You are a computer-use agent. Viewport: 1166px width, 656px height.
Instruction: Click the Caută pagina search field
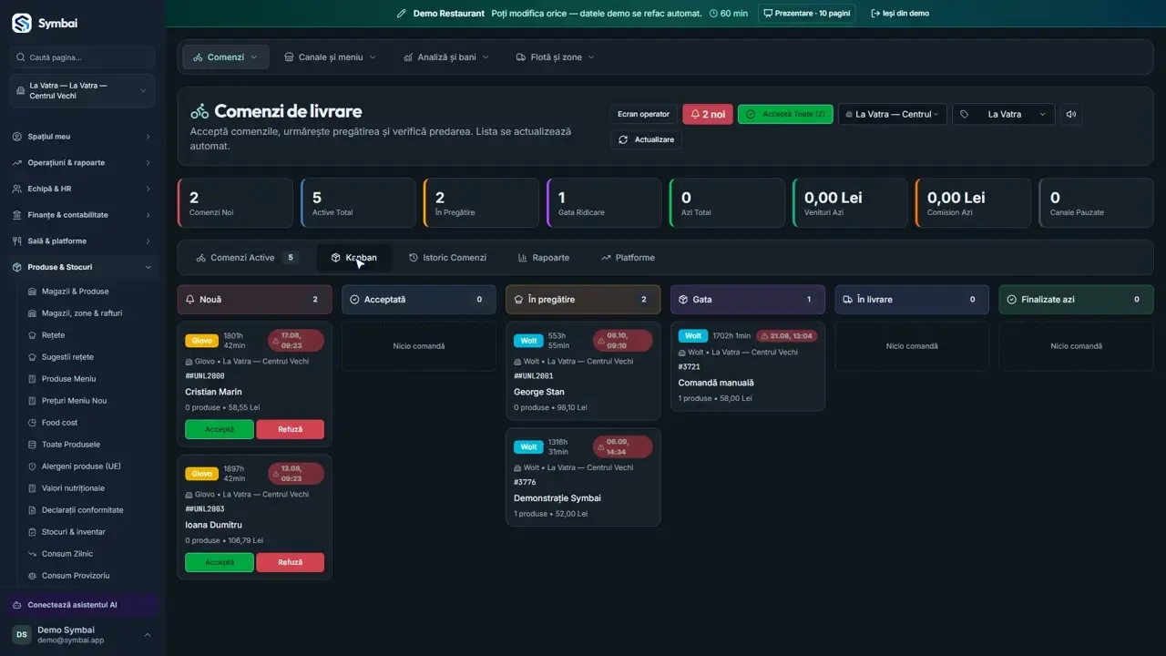[82, 57]
